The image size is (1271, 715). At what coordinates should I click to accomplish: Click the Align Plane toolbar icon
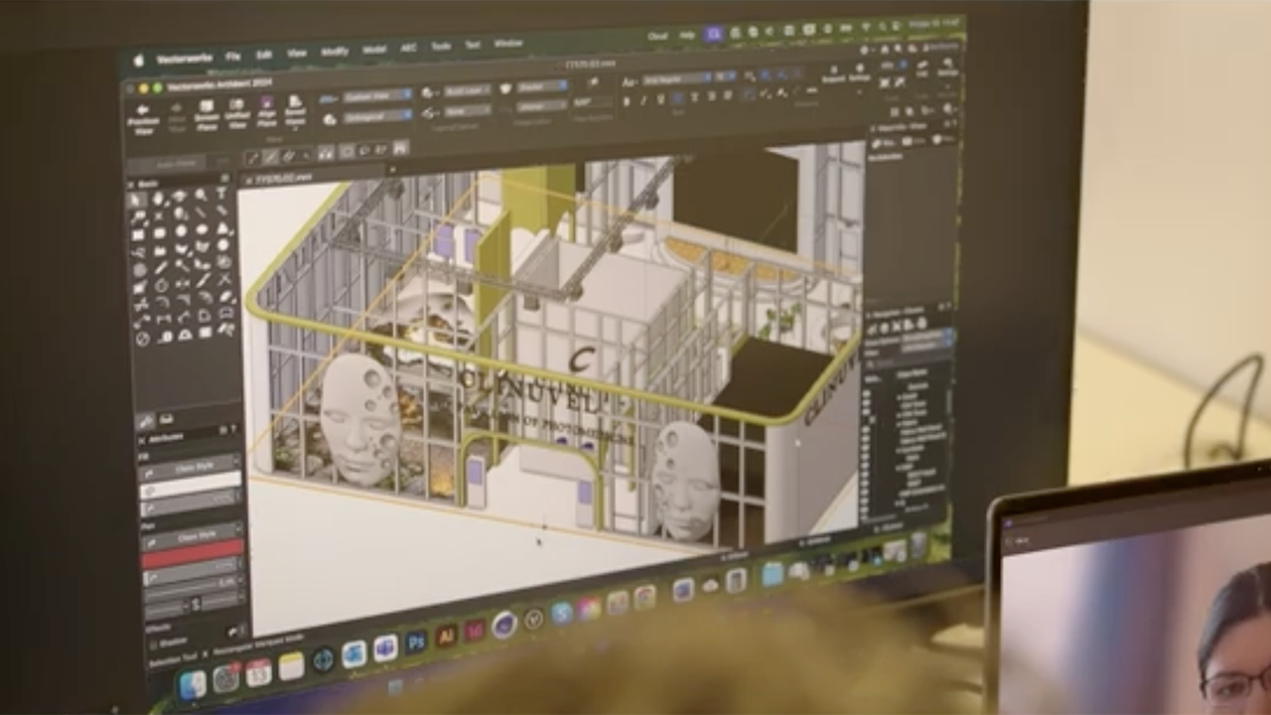click(266, 110)
